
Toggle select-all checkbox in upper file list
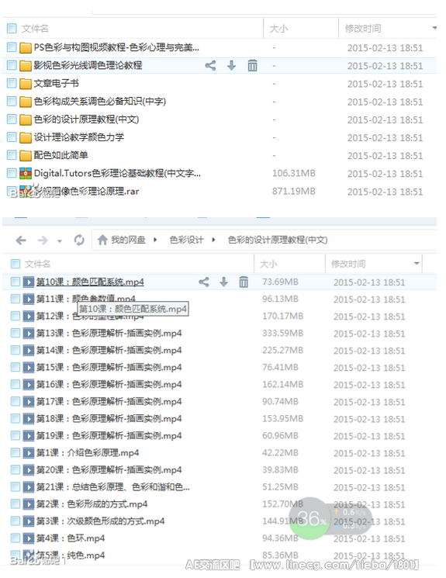click(12, 29)
